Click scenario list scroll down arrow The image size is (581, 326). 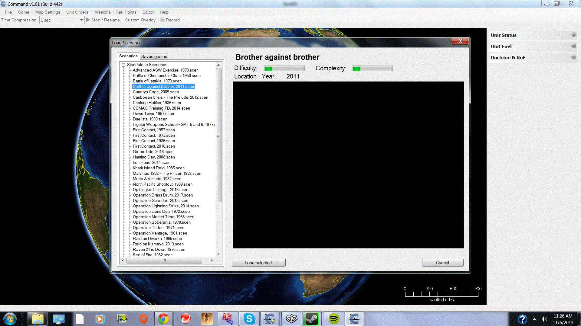click(218, 254)
